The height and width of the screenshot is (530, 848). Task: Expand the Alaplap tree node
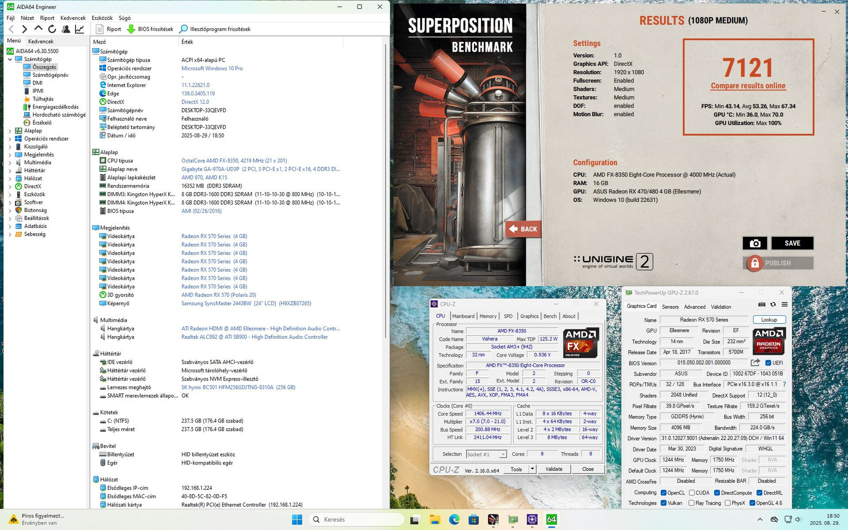pos(10,131)
